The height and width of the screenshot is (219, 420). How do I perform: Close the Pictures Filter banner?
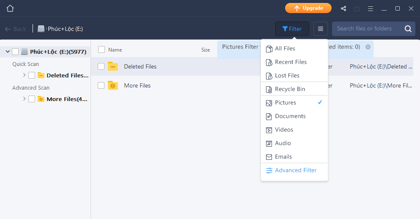point(368,47)
